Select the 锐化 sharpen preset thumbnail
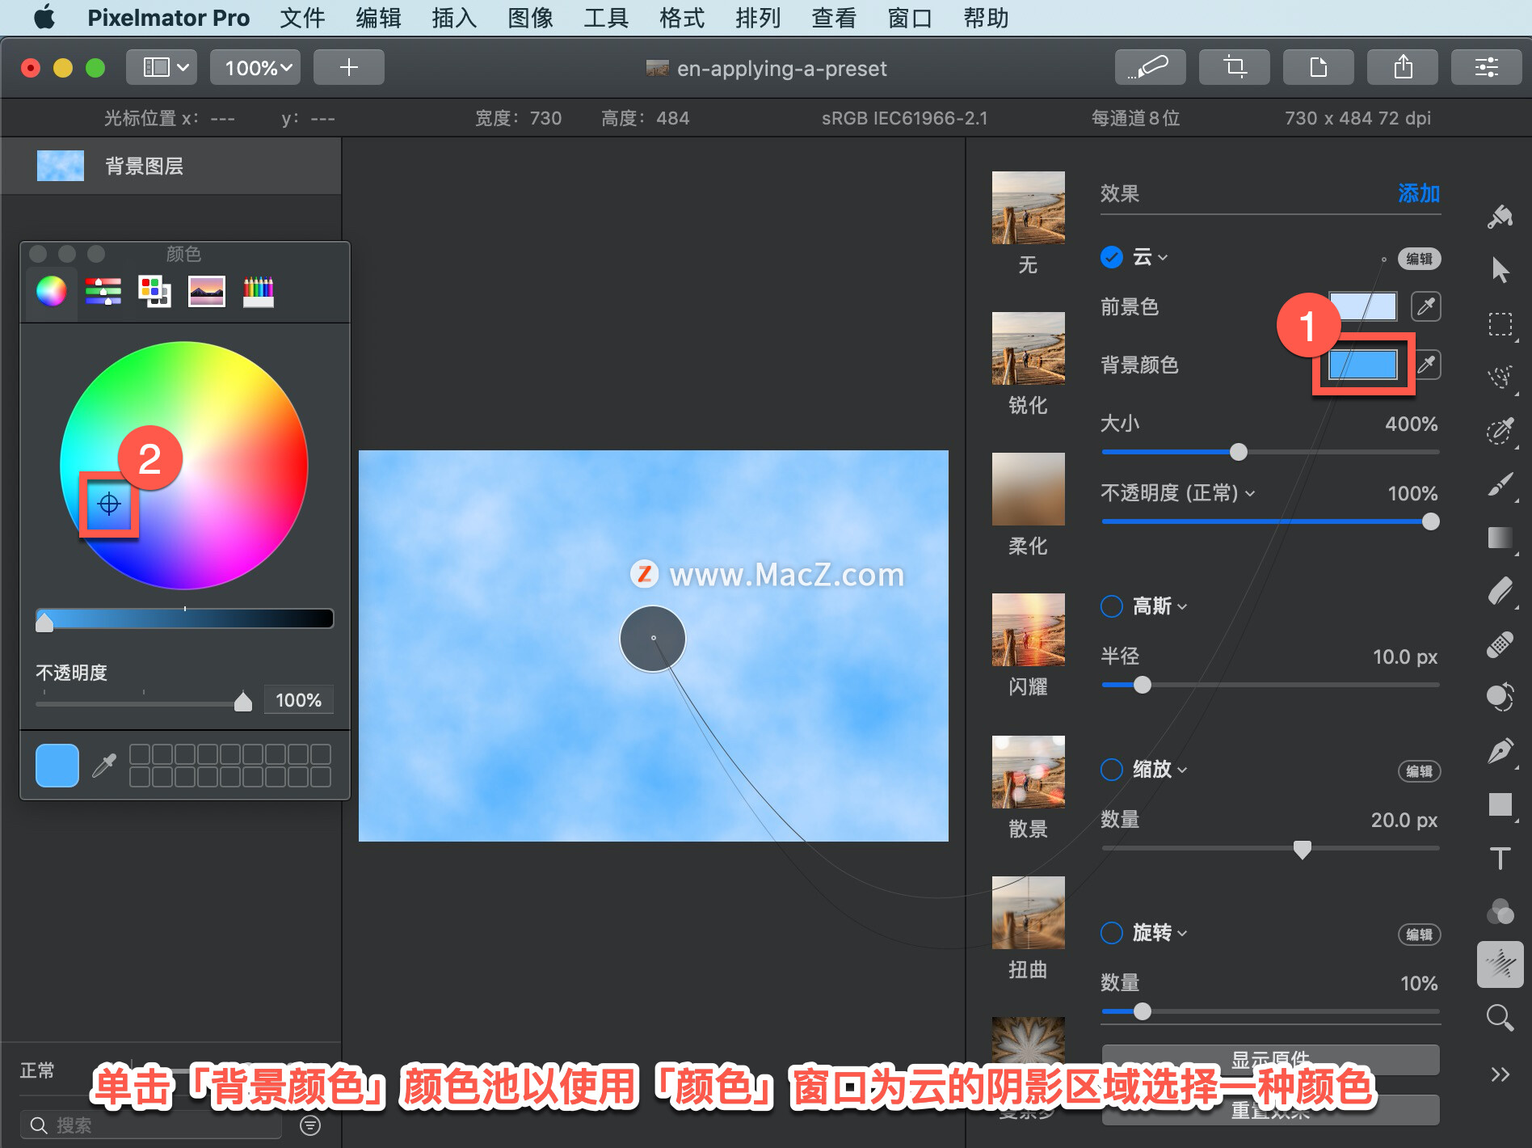 (1028, 348)
